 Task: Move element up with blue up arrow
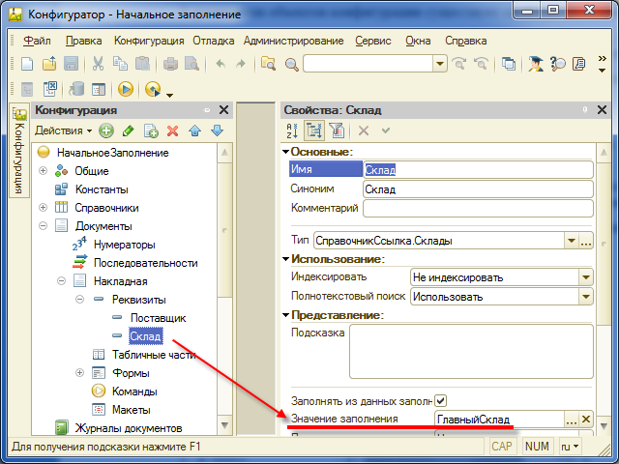(195, 130)
